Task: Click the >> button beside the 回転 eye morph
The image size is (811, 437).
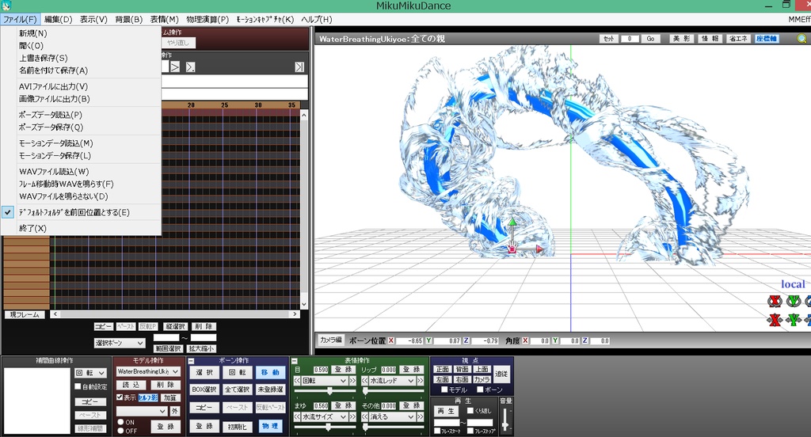Action: (352, 381)
